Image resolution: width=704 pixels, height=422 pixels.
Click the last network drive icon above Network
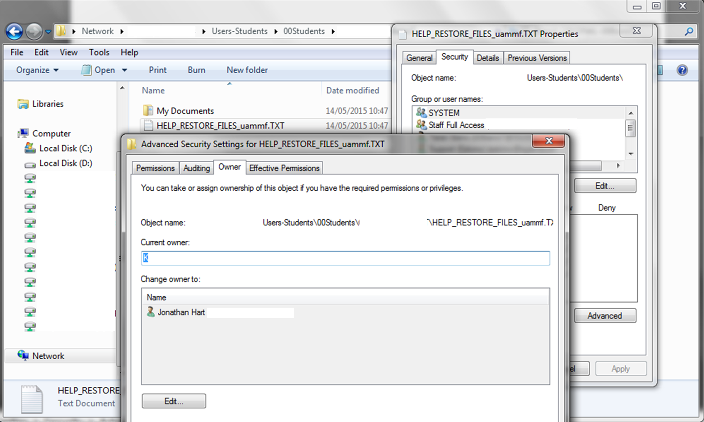point(30,326)
